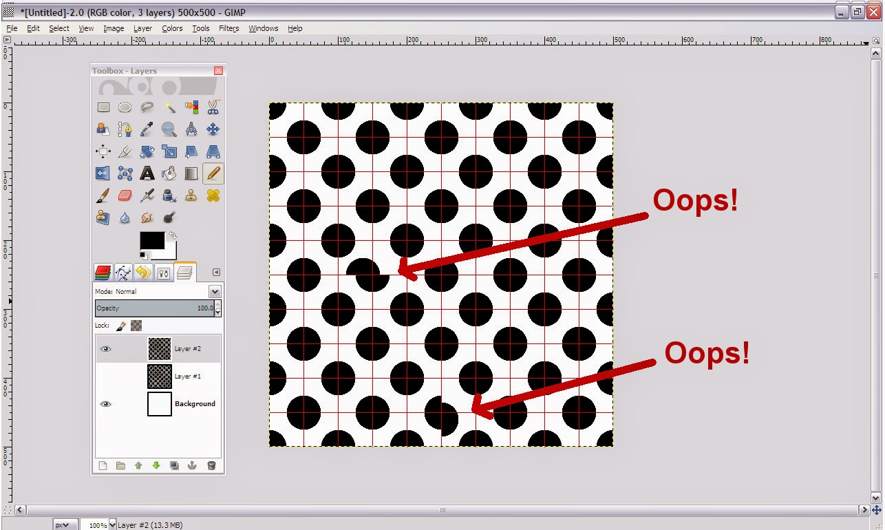Toggle visibility eye of Background layer
The height and width of the screenshot is (530, 885).
[x=105, y=404]
